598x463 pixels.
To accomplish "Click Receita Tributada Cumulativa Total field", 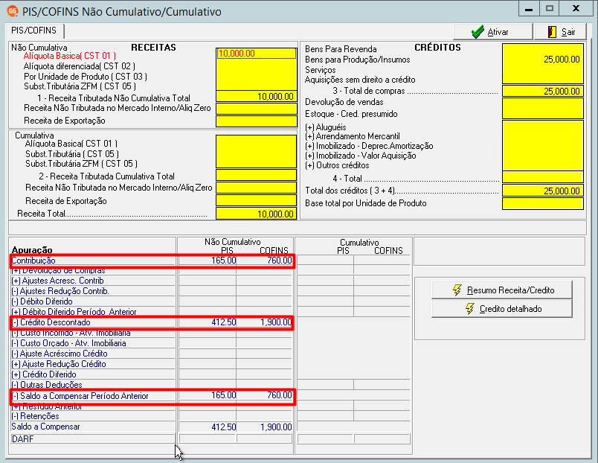I will point(257,175).
